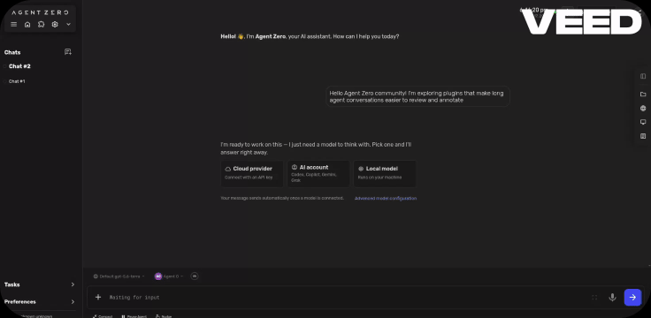Choose the AI account option card

[x=318, y=174]
